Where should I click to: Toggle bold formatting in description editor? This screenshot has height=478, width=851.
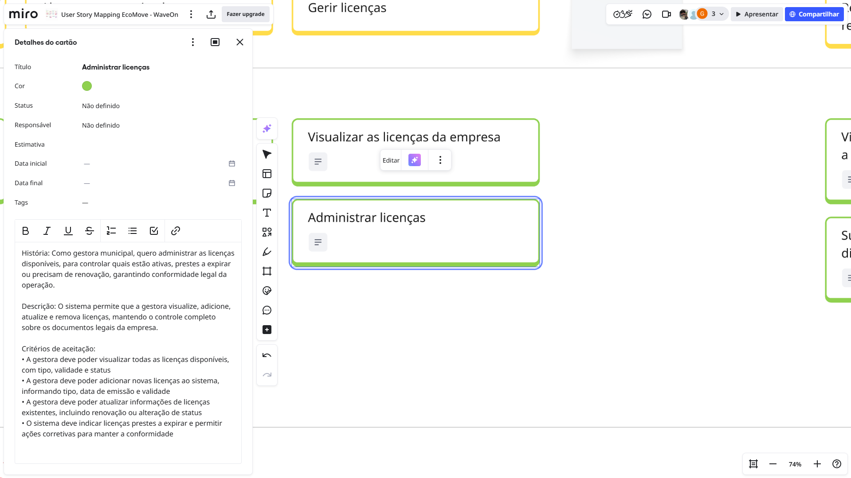(x=25, y=231)
